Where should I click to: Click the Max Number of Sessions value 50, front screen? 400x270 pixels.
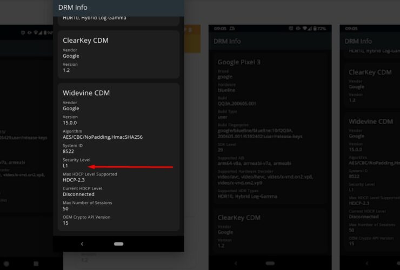click(x=65, y=208)
